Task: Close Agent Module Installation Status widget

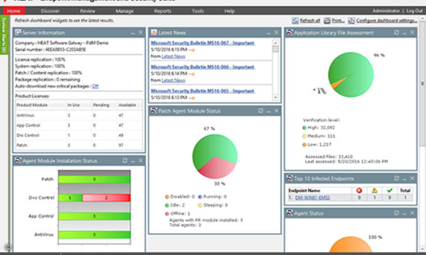Action: pos(141,161)
